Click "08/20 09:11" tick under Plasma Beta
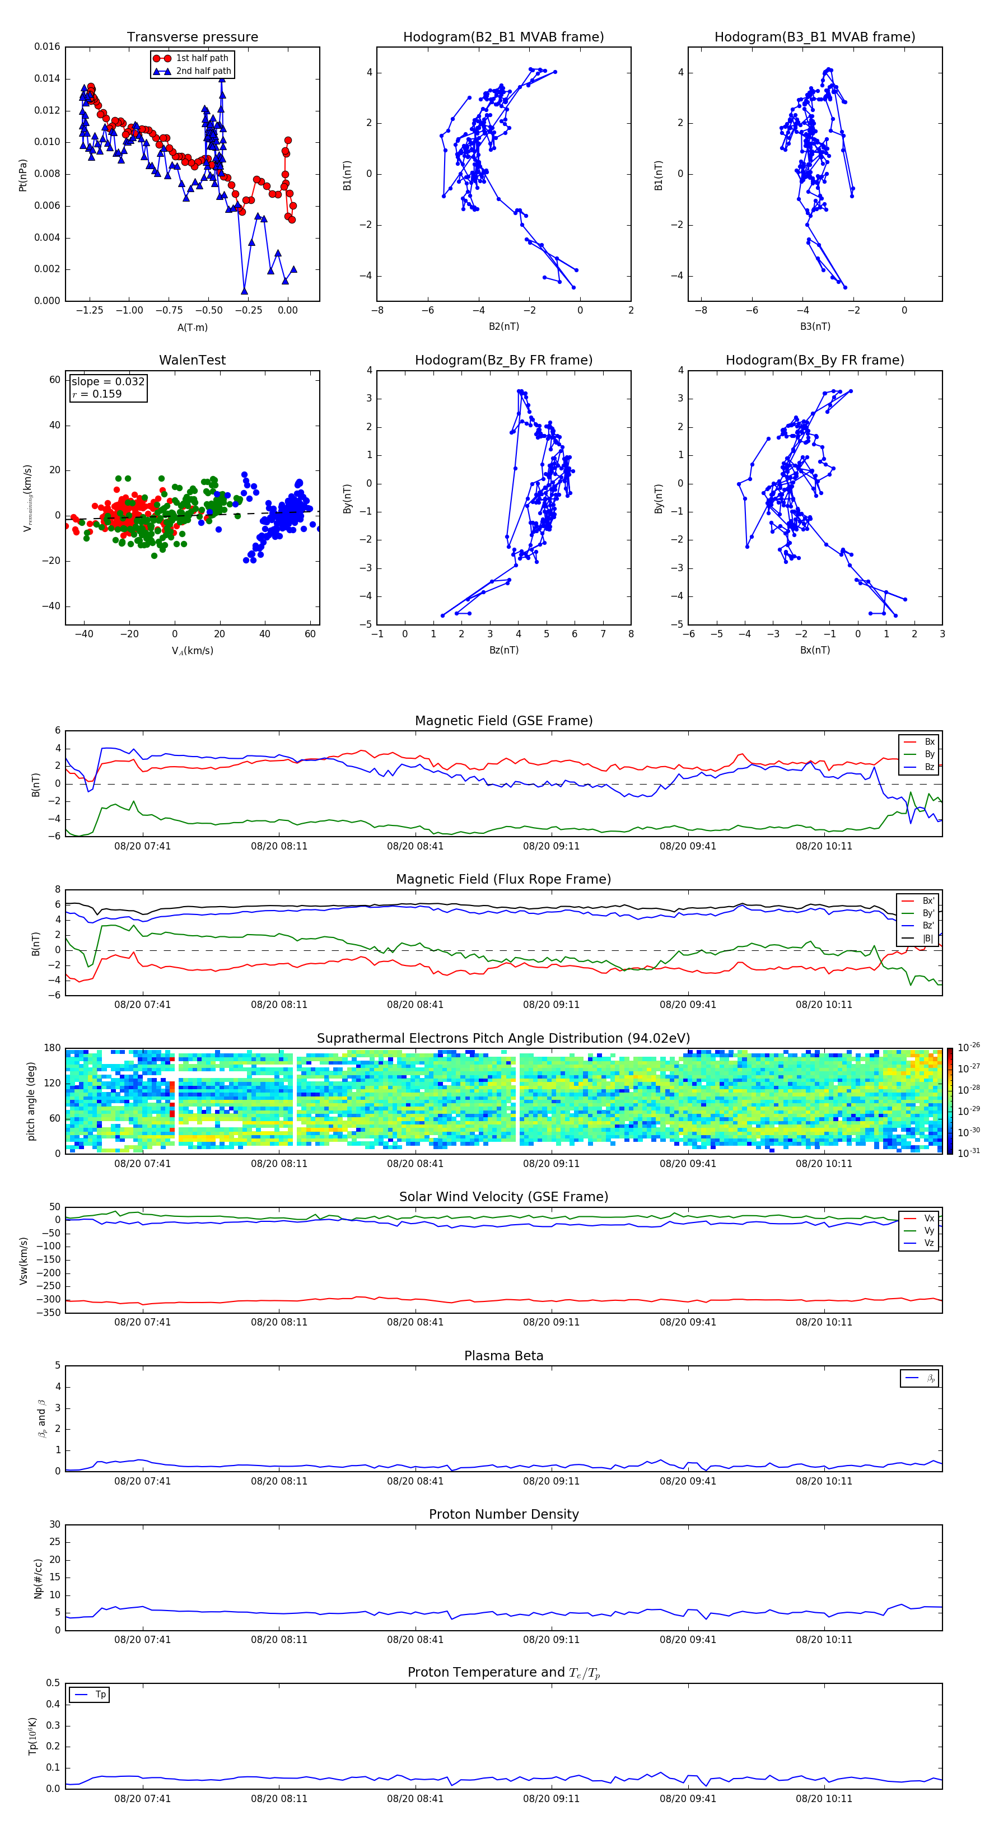This screenshot has width=1008, height=1848. click(x=551, y=1481)
